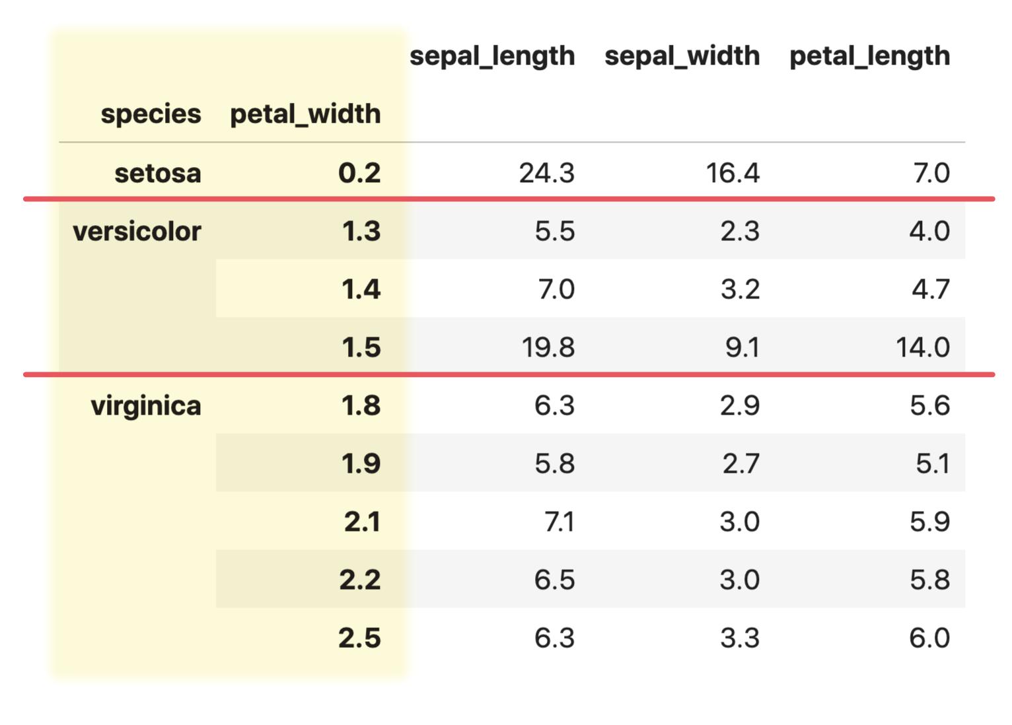
Task: Click the virginica group label
Action: click(x=146, y=406)
